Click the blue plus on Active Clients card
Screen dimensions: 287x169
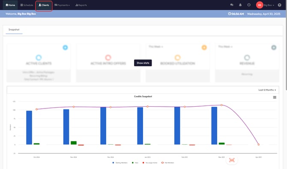pos(65,47)
